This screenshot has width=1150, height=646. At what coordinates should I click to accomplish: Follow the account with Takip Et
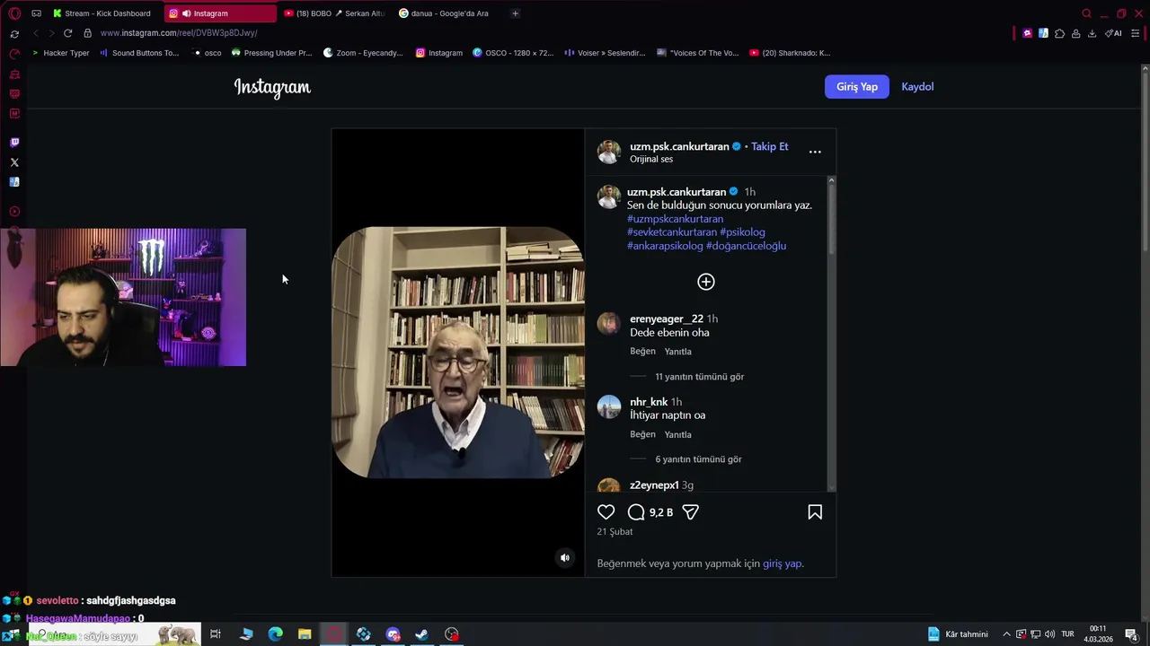point(770,146)
